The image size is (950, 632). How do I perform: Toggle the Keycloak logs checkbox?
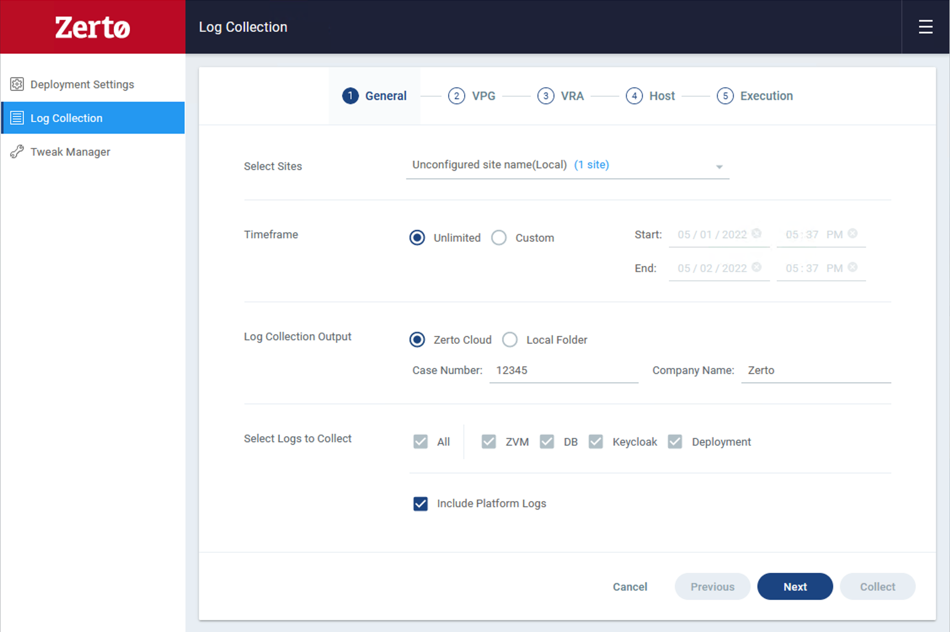coord(595,441)
